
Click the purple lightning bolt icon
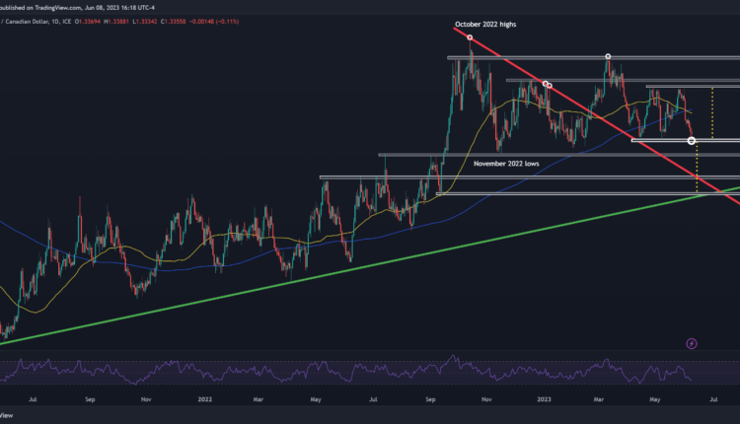691,343
